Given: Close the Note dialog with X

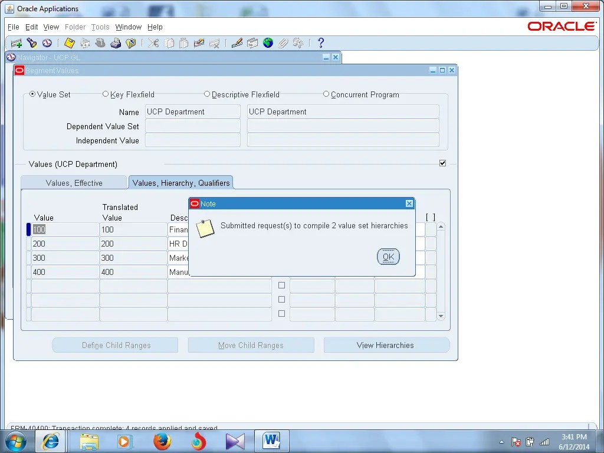Looking at the screenshot, I should pyautogui.click(x=409, y=203).
